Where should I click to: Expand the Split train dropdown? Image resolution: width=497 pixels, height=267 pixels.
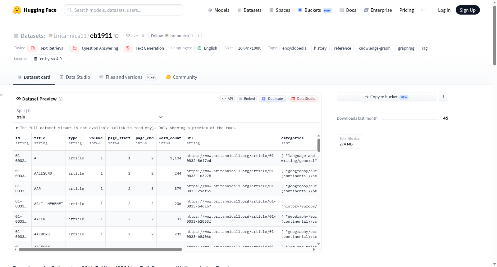click(x=90, y=114)
